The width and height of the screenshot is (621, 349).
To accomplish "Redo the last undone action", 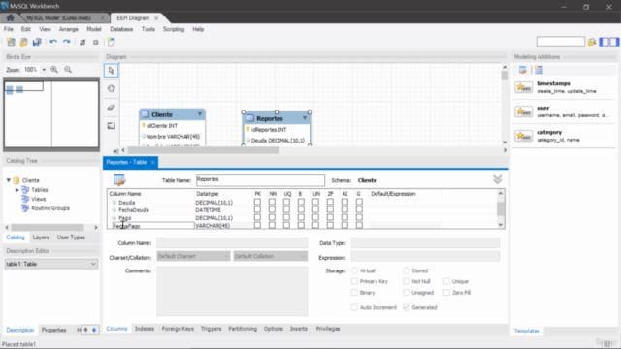I will pos(67,42).
